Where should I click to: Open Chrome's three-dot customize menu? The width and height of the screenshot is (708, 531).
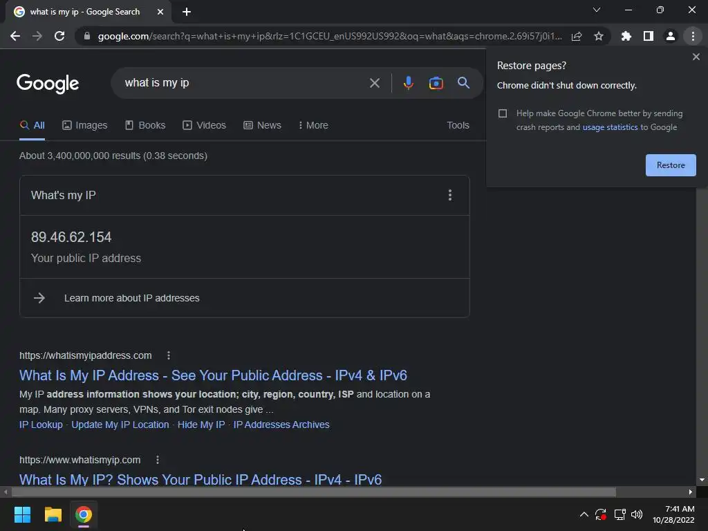693,36
